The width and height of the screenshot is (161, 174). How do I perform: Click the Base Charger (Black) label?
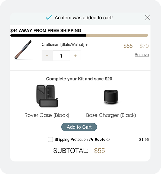click(111, 115)
